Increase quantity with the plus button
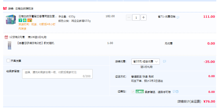The image size is (218, 108). pos(143,18)
